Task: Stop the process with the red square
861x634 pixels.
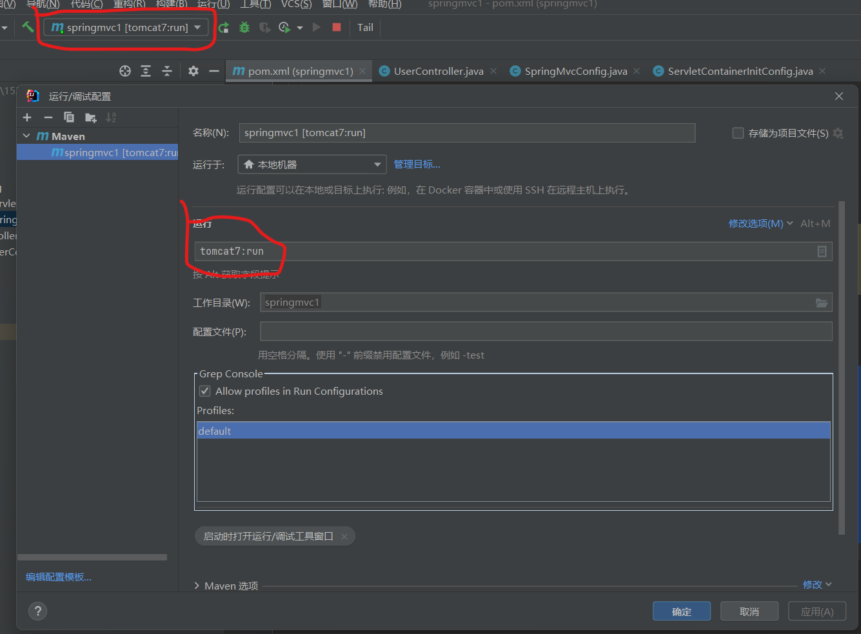Action: click(x=336, y=27)
